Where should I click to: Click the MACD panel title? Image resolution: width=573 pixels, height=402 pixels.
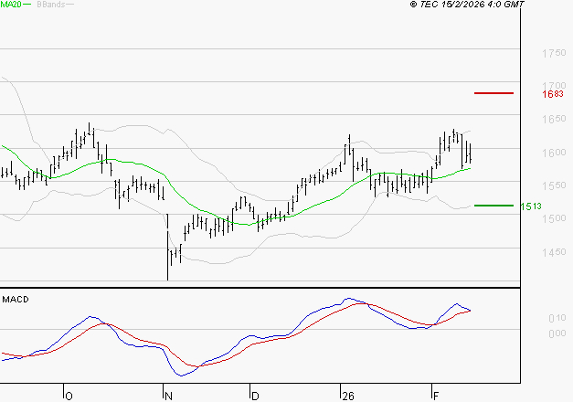(x=15, y=299)
